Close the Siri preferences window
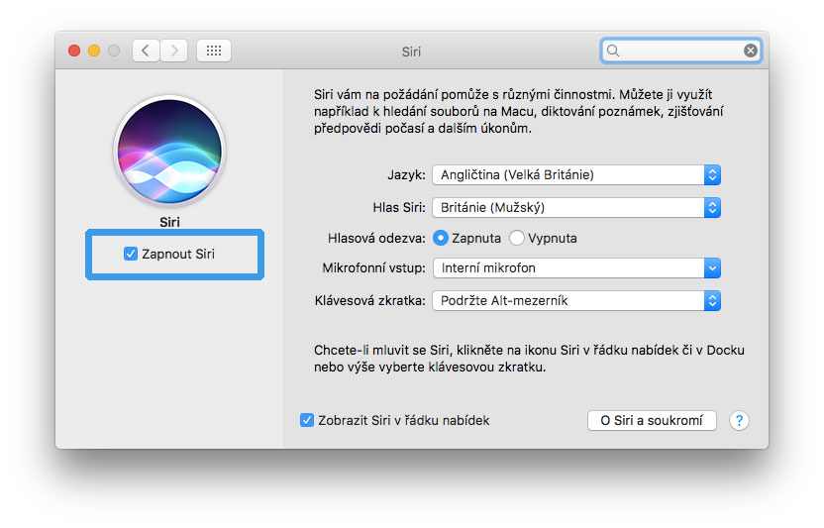824x528 pixels. click(74, 51)
